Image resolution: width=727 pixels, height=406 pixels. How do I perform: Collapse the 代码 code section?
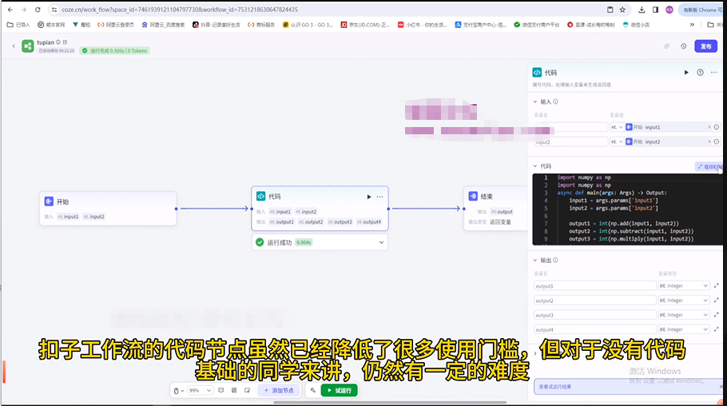(x=535, y=166)
